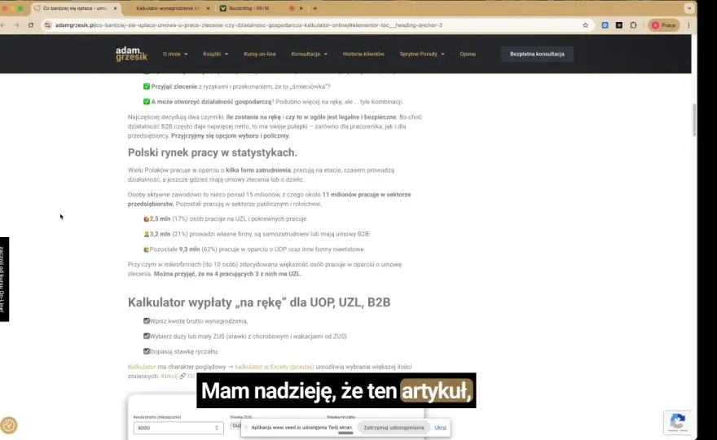Close the Recording tab
Image resolution: width=717 pixels, height=440 pixels.
coord(301,8)
